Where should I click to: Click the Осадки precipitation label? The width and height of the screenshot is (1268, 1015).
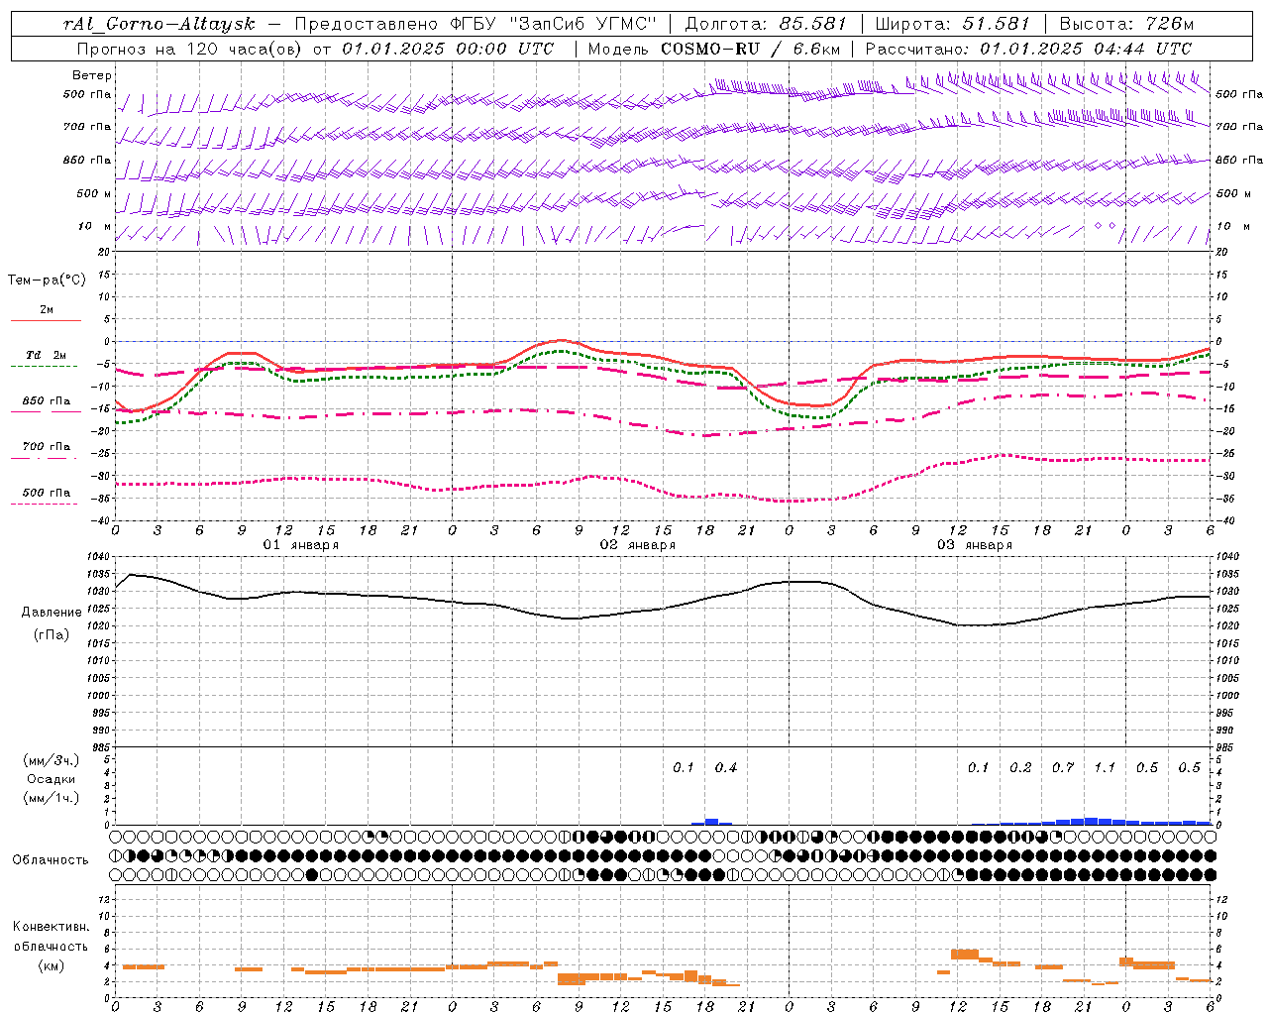coord(51,779)
